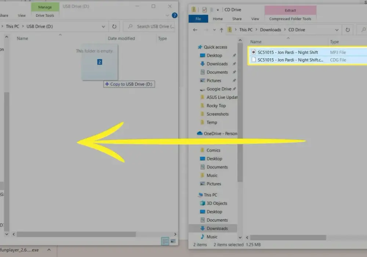The height and width of the screenshot is (257, 367).
Task: Open the Screenshots folder
Action: point(217,114)
